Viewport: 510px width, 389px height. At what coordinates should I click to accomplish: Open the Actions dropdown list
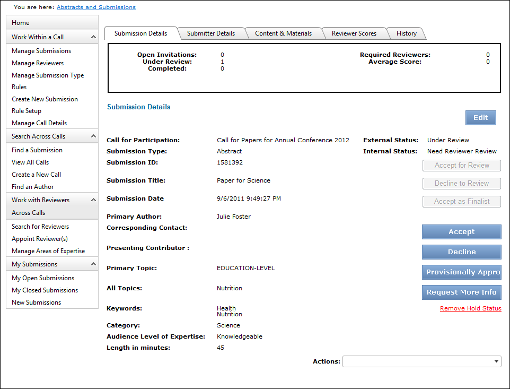[496, 361]
